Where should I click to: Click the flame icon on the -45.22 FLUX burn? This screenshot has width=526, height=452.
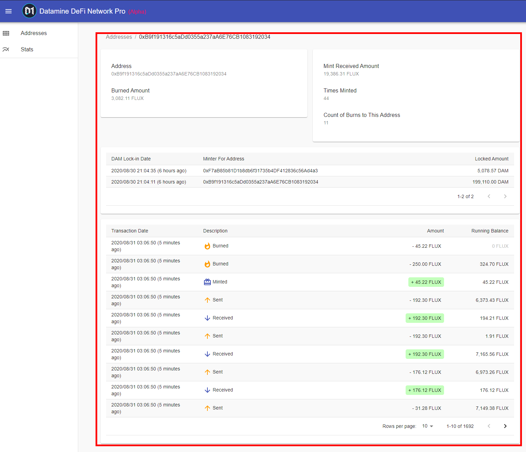coord(207,246)
